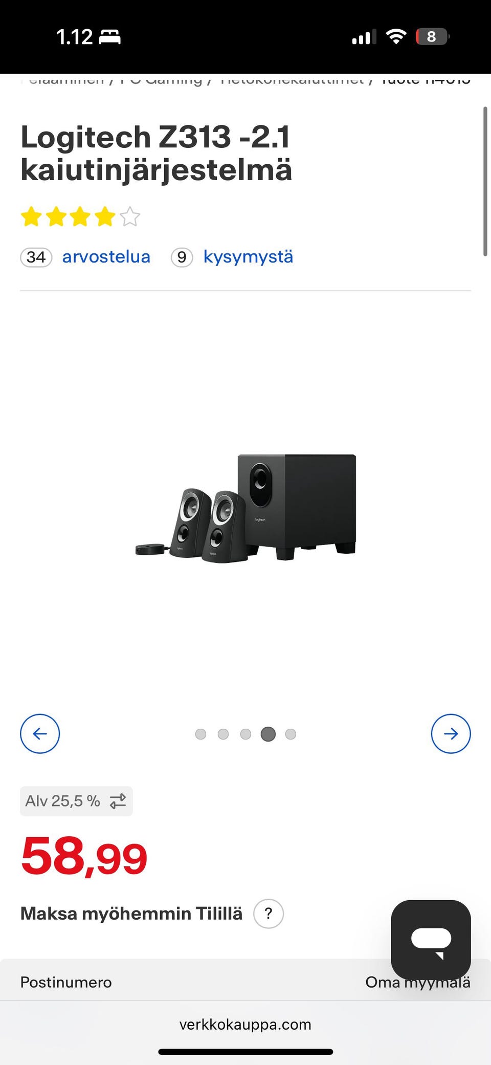This screenshot has height=1065, width=491.
Task: Select the third image carousel dot
Action: (x=245, y=734)
